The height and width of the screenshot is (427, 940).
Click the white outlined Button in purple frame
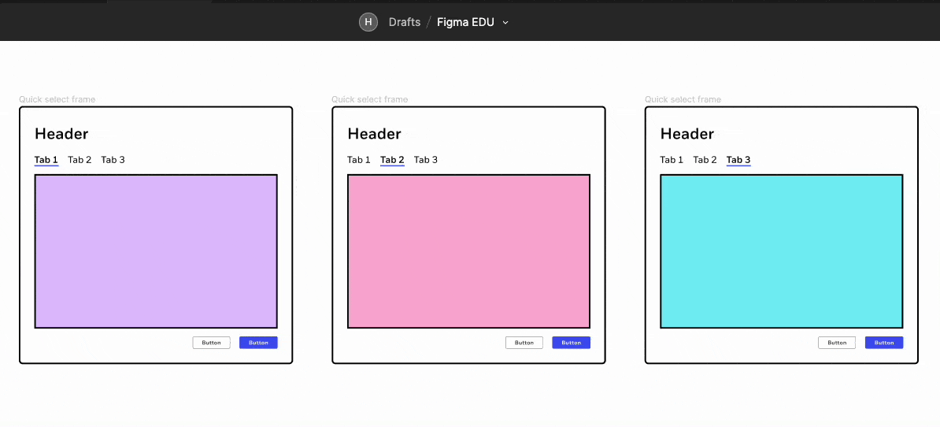211,343
